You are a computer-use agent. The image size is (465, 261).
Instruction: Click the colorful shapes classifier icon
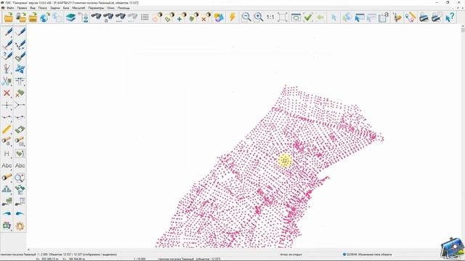[x=219, y=17]
